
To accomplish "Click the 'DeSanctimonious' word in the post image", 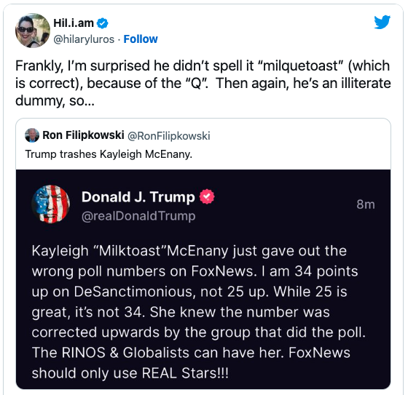I will 134,292.
